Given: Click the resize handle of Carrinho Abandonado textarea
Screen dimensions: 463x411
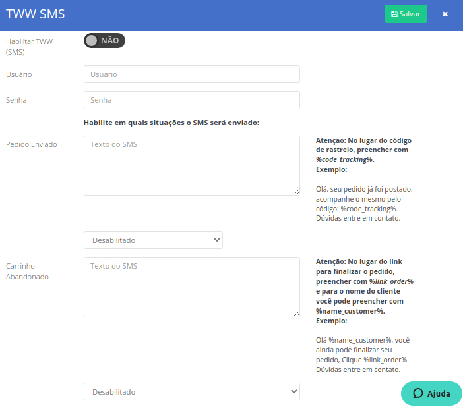Looking at the screenshot, I should 296,314.
